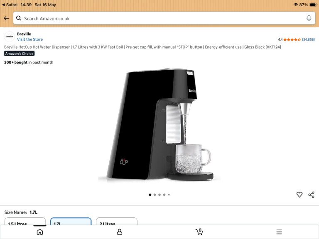This screenshot has height=239, width=319.
Task: Tap the Size Name: 1.7L label
Action: 21,212
